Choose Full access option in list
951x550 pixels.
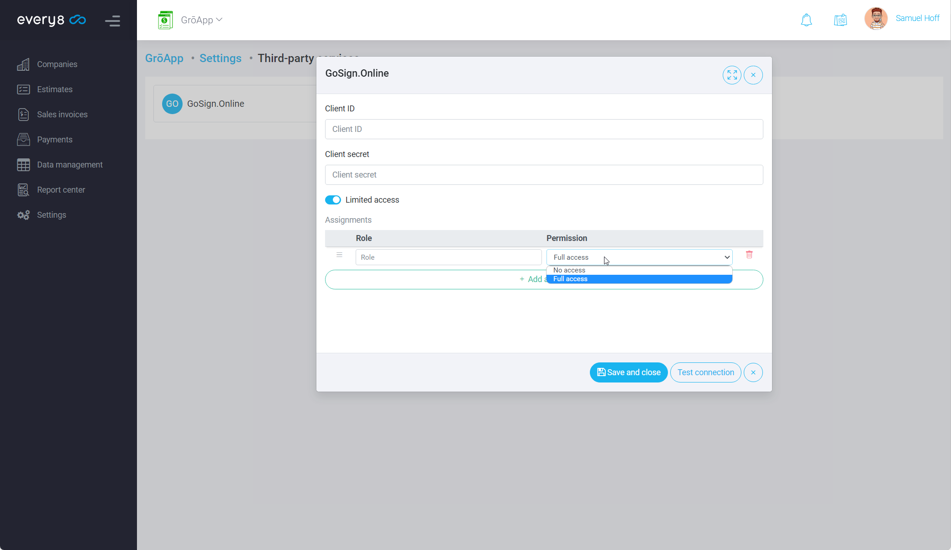[570, 279]
